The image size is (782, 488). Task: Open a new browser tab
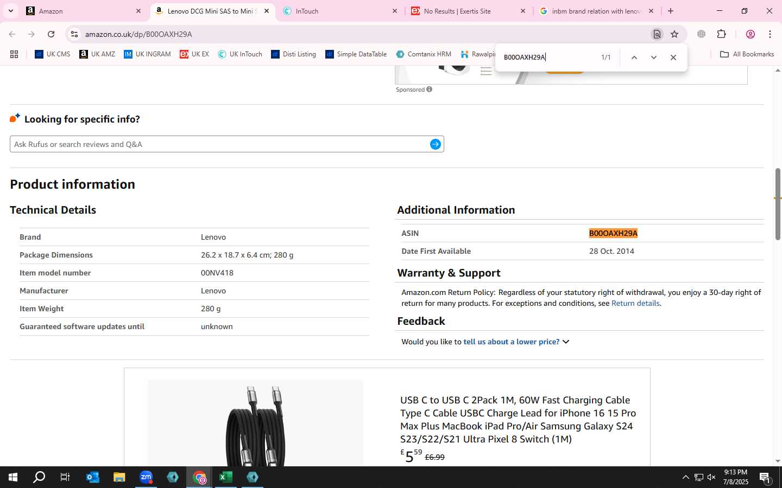coord(671,11)
